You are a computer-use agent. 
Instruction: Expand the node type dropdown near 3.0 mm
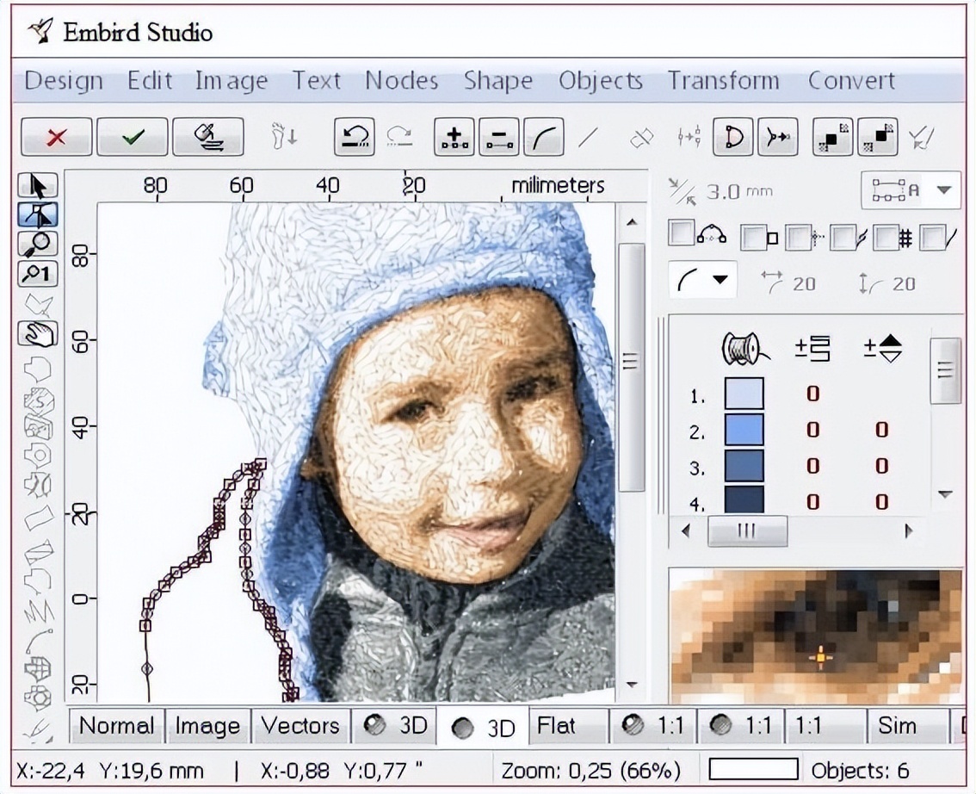(x=943, y=191)
